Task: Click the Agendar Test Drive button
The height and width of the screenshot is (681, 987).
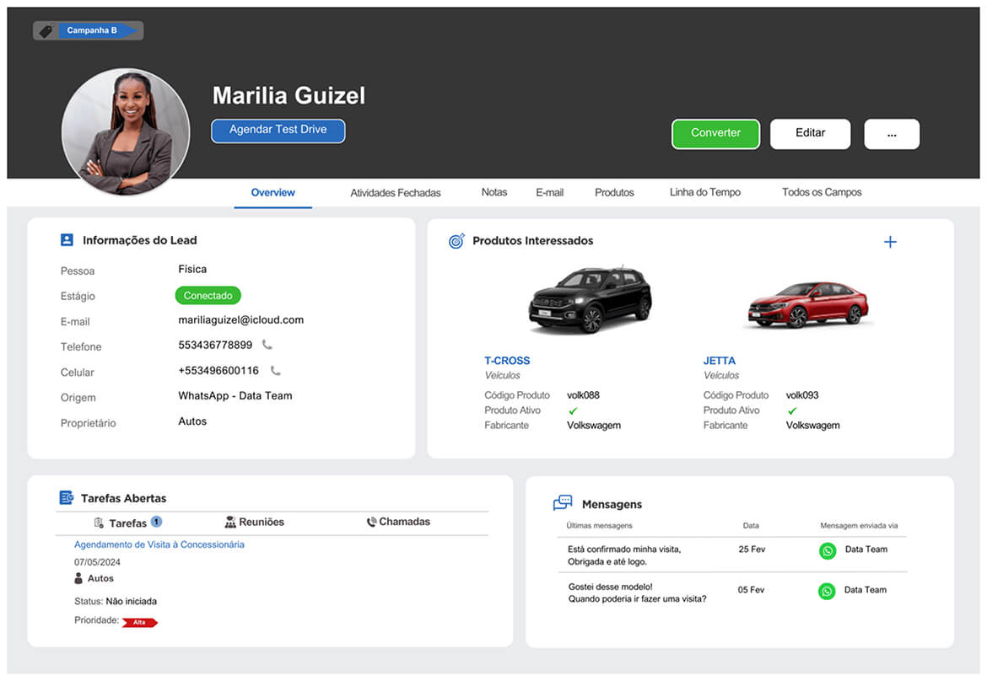Action: tap(278, 131)
